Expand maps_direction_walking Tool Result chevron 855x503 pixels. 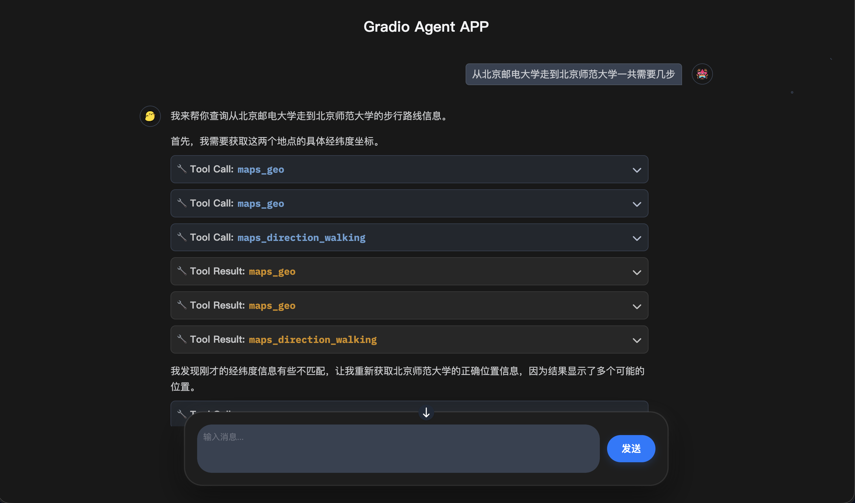(637, 340)
